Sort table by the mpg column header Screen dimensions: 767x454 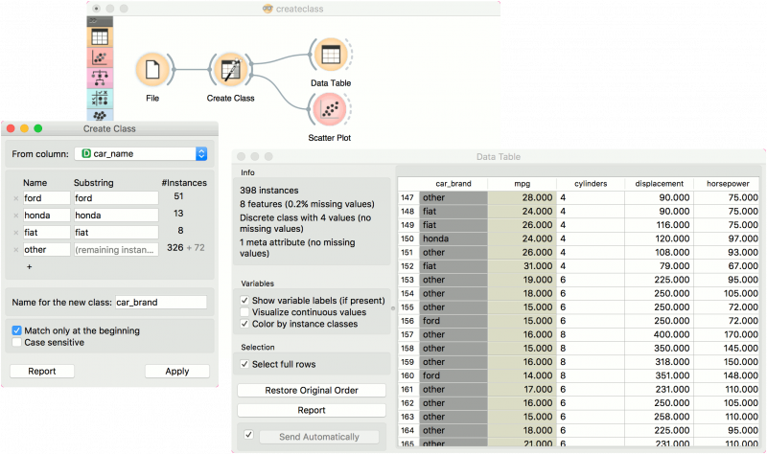coord(521,184)
